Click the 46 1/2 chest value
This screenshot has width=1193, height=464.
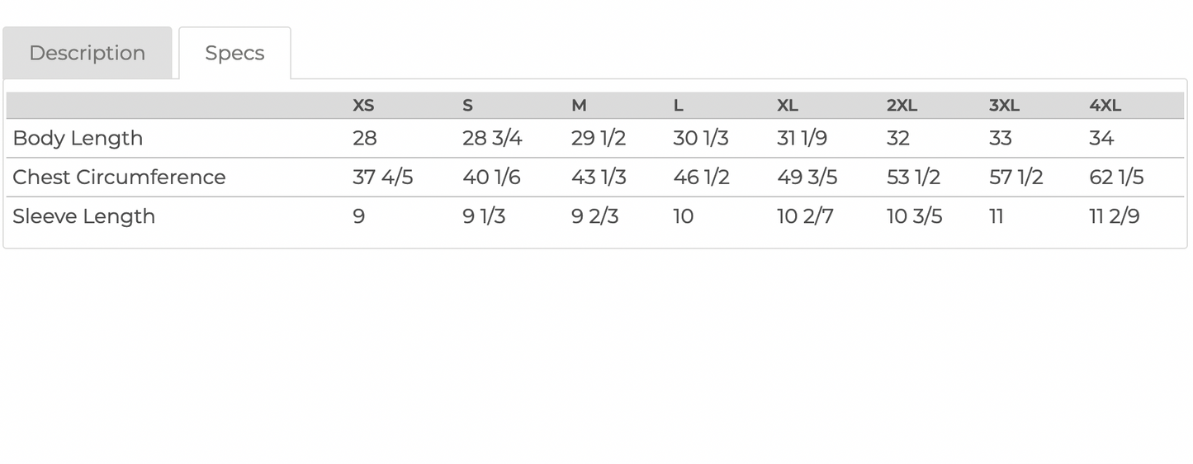701,177
